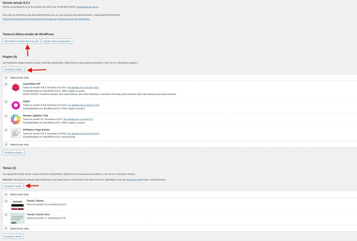
Task: Toggle the Twenty Twenty-One theme checkbox
Action: pyautogui.click(x=6, y=214)
